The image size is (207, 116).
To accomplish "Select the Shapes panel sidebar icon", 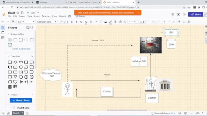I will [3, 28].
